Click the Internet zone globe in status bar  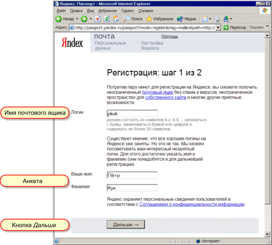[198, 241]
